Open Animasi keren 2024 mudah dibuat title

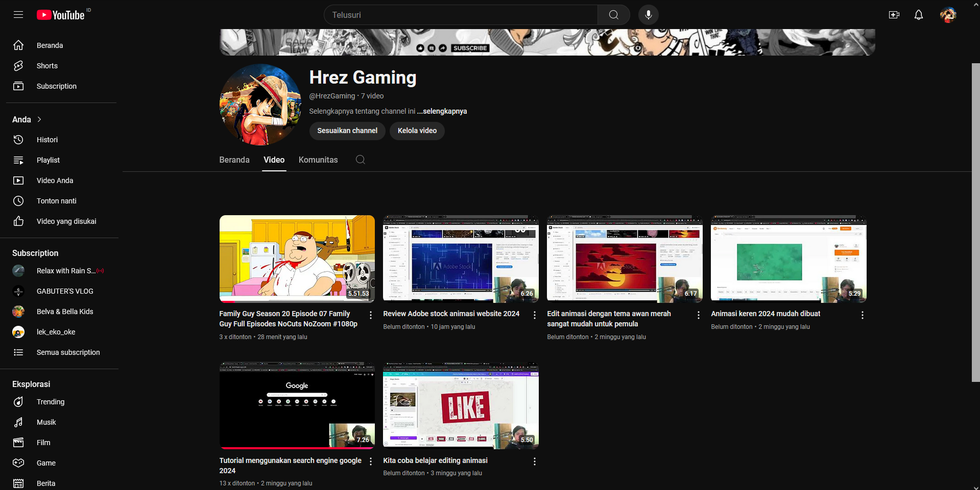766,314
